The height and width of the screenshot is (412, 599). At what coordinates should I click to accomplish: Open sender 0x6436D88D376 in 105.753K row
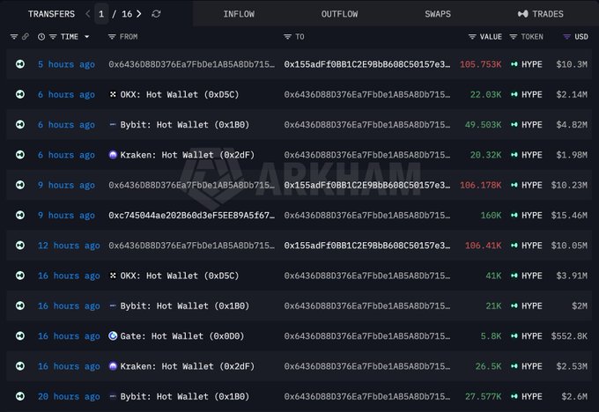click(x=191, y=64)
